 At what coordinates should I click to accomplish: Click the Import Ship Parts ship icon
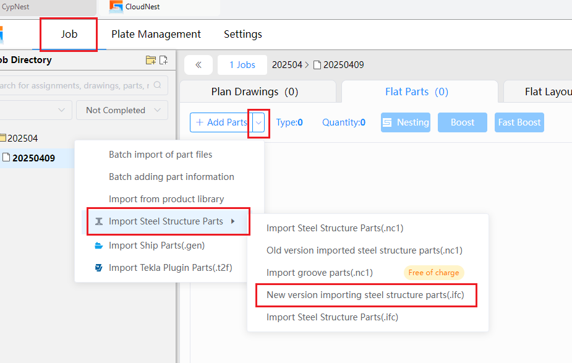(x=98, y=246)
